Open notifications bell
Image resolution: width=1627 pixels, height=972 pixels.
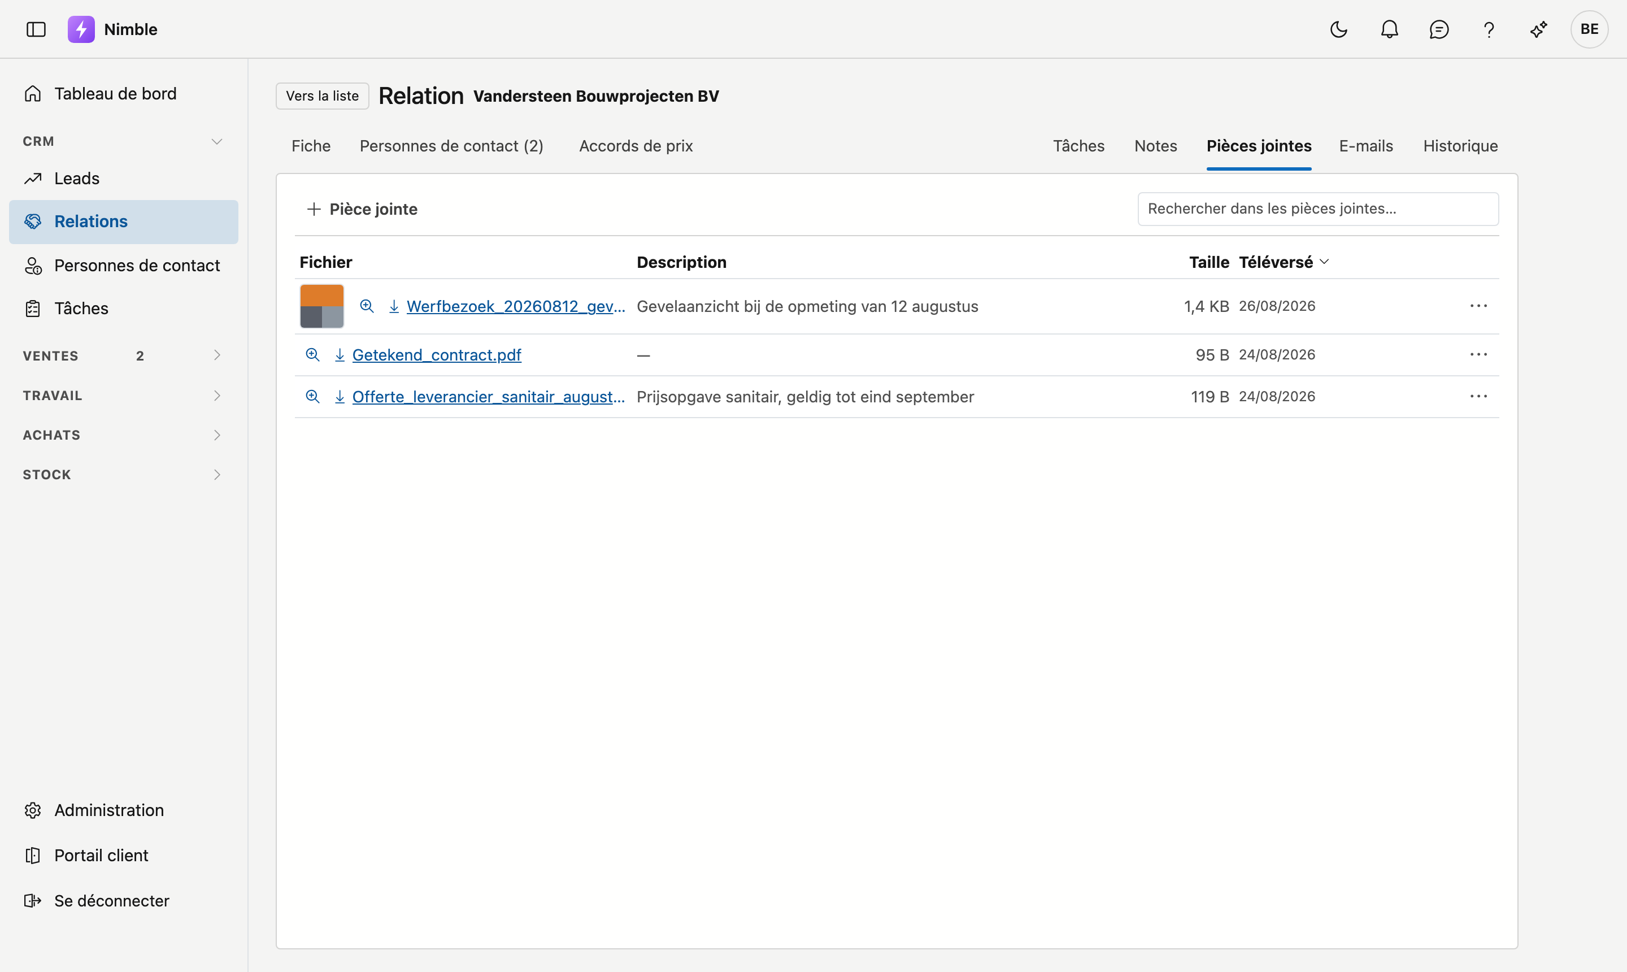[1389, 29]
